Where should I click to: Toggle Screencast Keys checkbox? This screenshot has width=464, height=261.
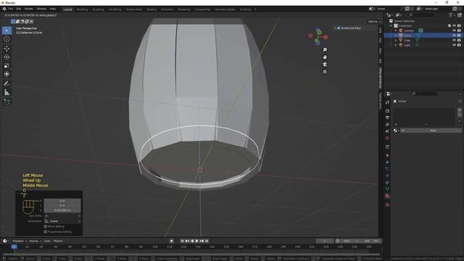tap(339, 28)
